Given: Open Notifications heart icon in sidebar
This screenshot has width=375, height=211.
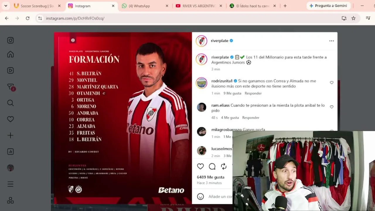Looking at the screenshot, I should pyautogui.click(x=11, y=119).
